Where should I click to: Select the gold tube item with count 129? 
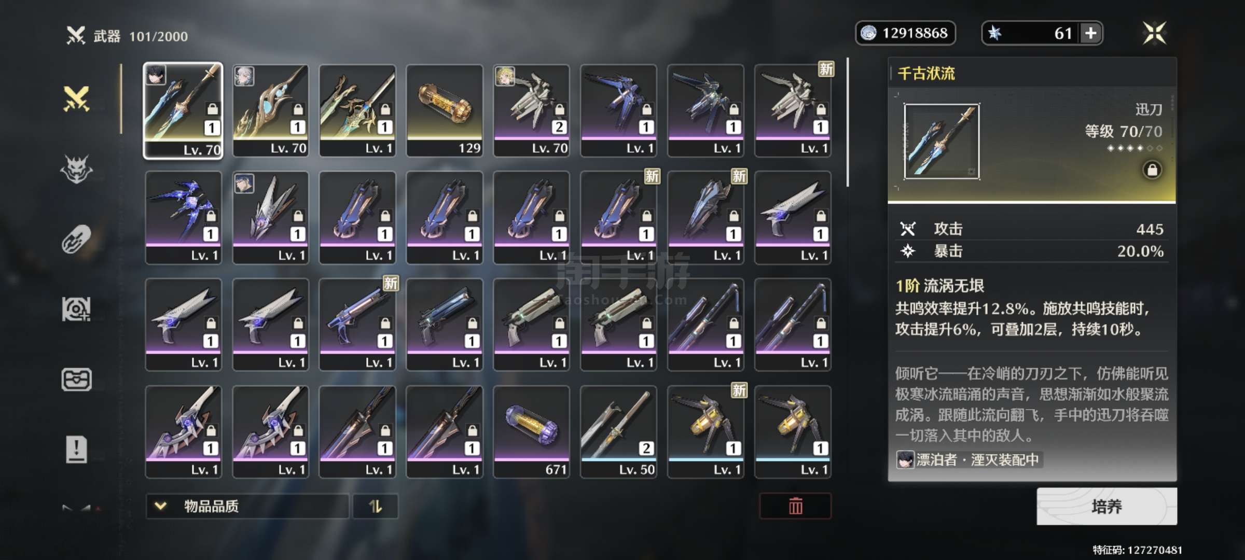445,110
